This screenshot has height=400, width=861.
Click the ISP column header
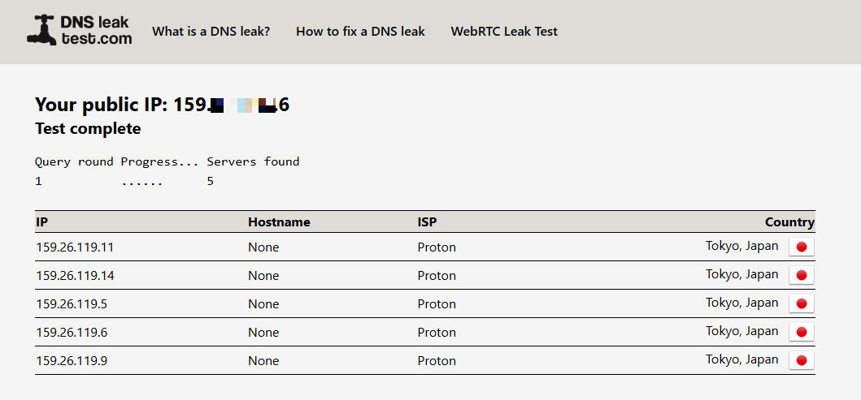[x=427, y=222]
